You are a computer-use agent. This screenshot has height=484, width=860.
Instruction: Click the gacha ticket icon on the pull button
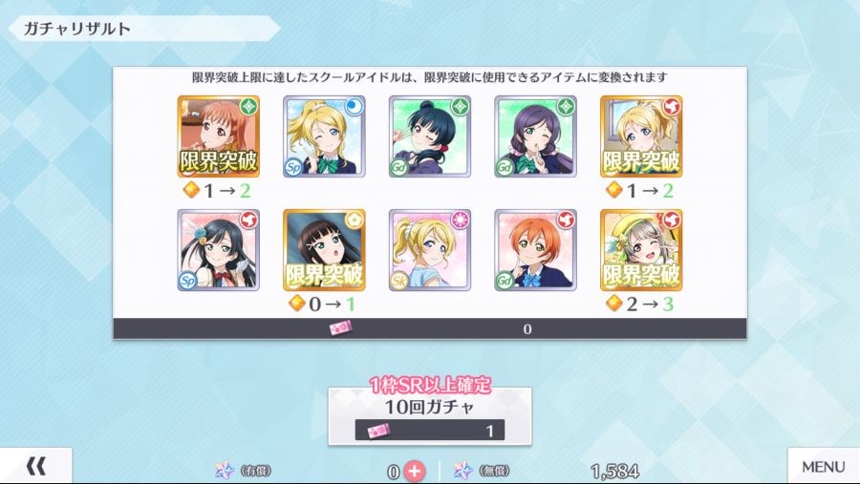point(378,431)
